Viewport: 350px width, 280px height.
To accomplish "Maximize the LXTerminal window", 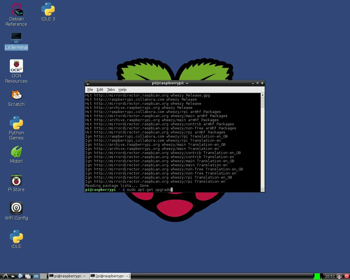I will click(x=257, y=83).
